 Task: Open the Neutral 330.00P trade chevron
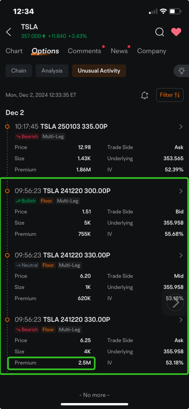pyautogui.click(x=181, y=255)
